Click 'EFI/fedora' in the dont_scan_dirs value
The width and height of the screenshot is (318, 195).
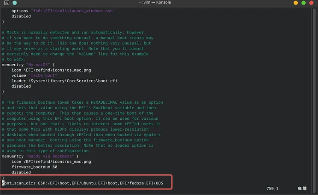click(133, 183)
